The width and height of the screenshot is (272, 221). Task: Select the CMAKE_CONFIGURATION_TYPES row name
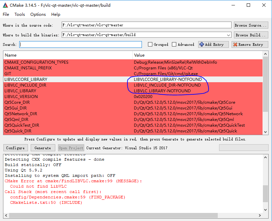click(x=36, y=62)
